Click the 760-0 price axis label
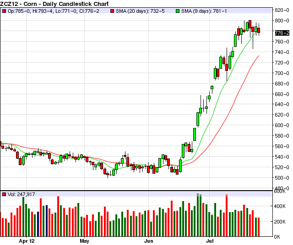293x245 pixels. coord(282,42)
